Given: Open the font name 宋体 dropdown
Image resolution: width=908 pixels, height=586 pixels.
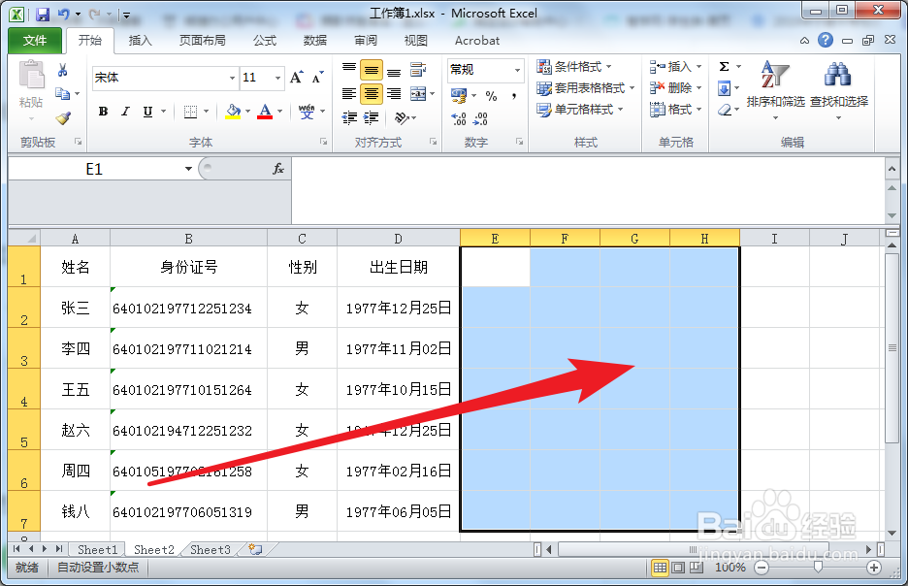Looking at the screenshot, I should 232,78.
